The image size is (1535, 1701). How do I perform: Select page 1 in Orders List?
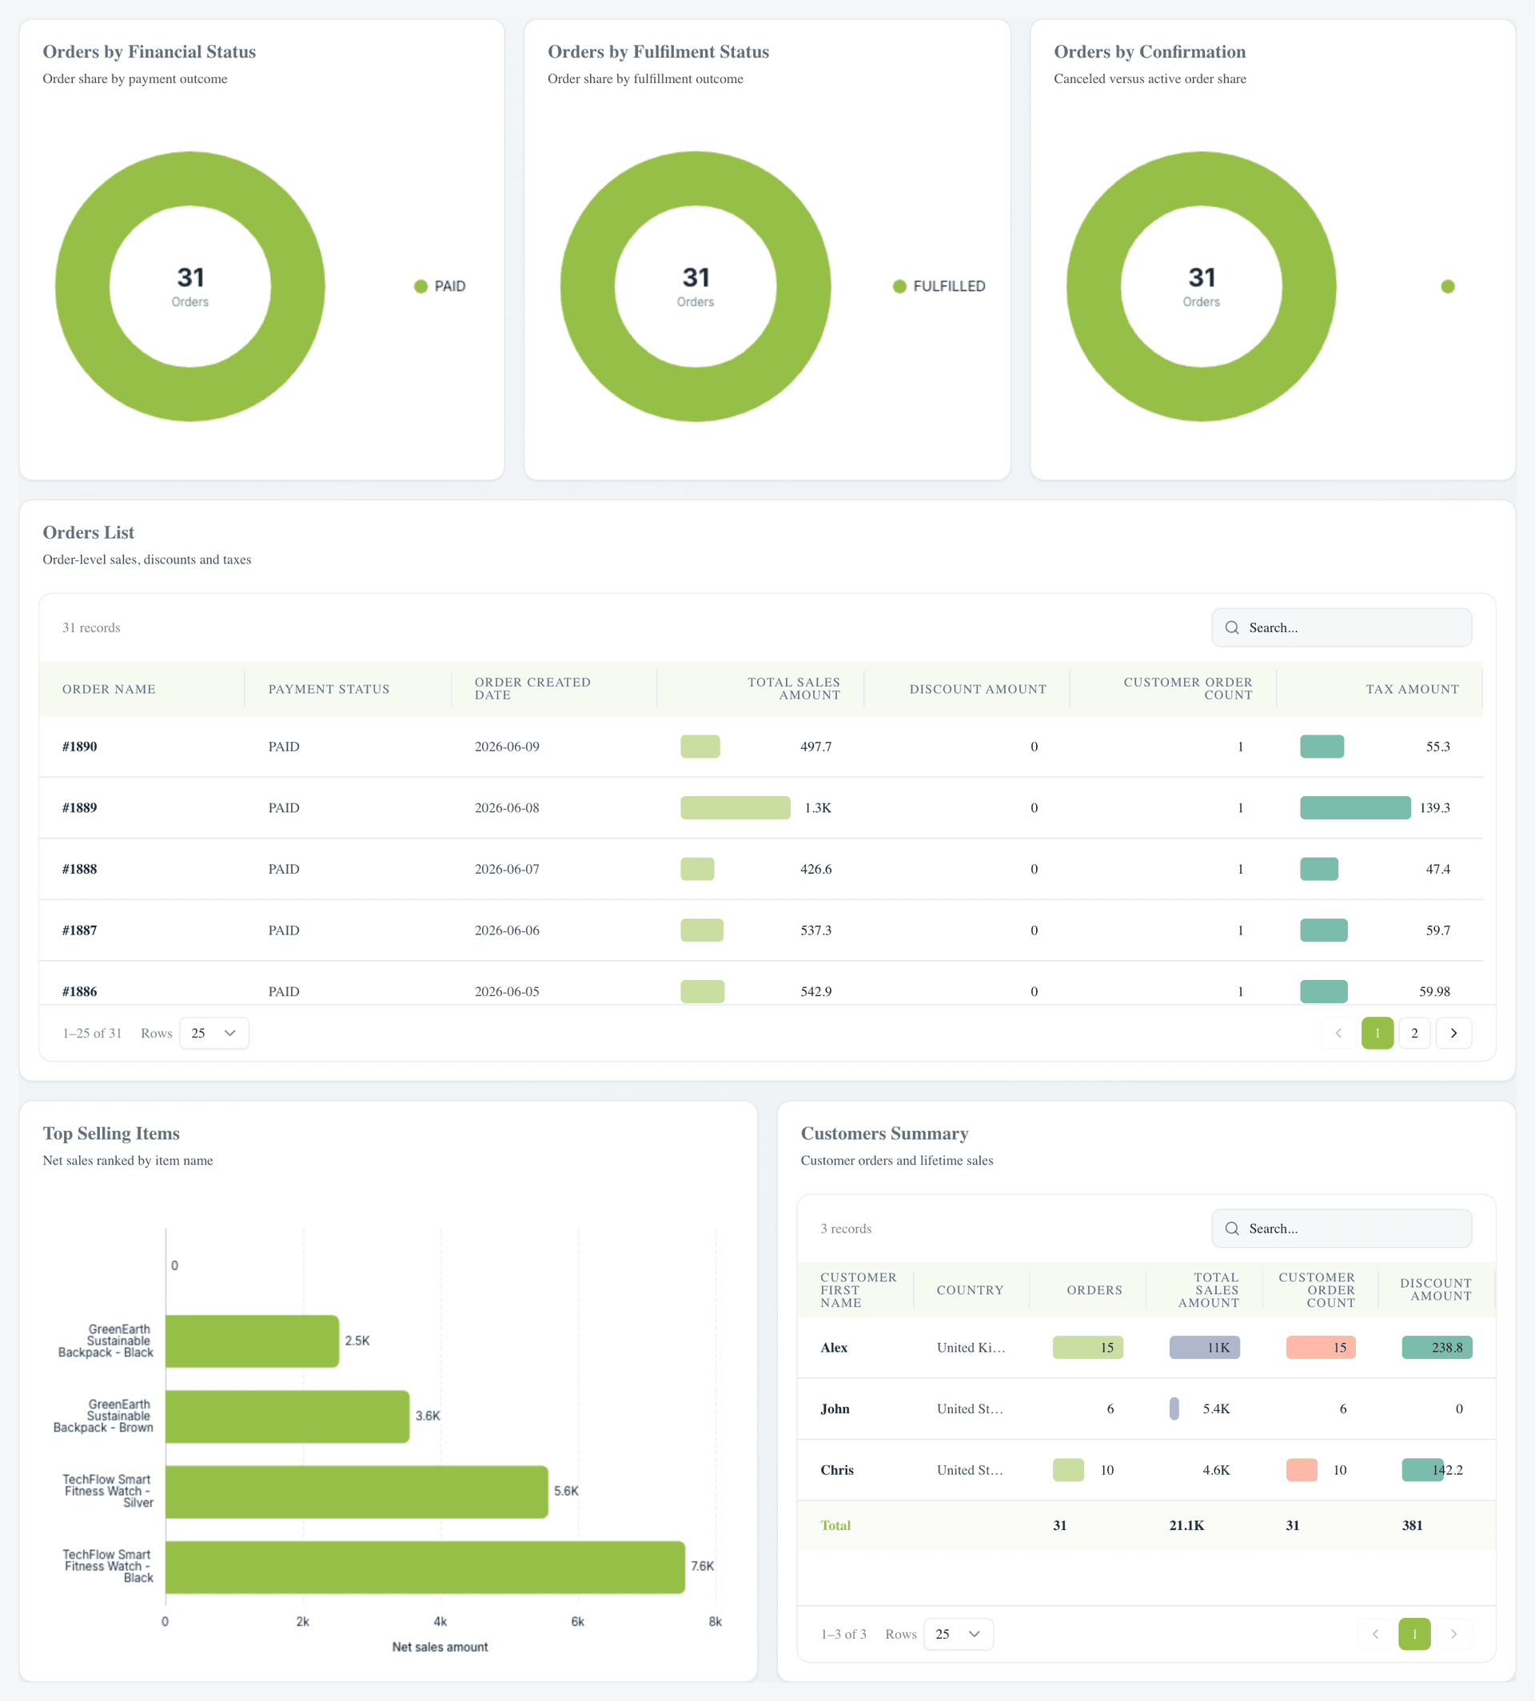pos(1378,1033)
